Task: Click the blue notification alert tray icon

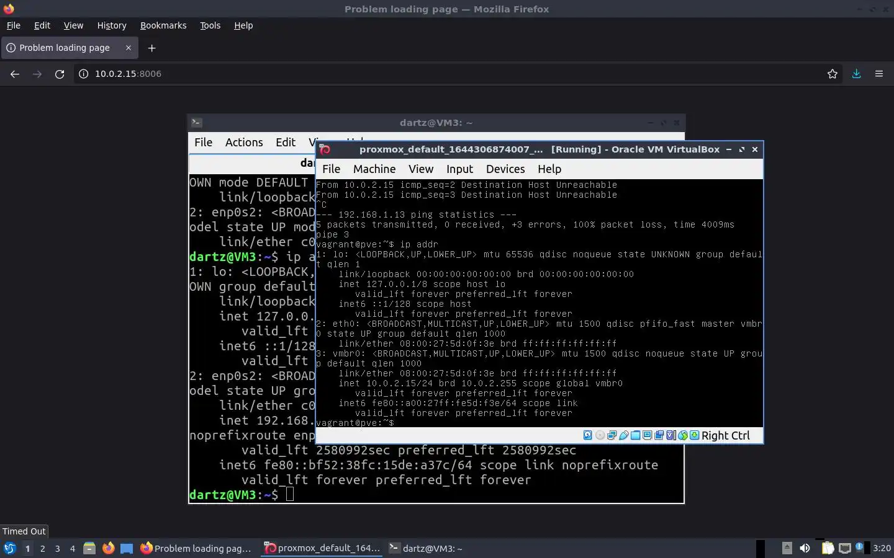Action: pyautogui.click(x=860, y=547)
